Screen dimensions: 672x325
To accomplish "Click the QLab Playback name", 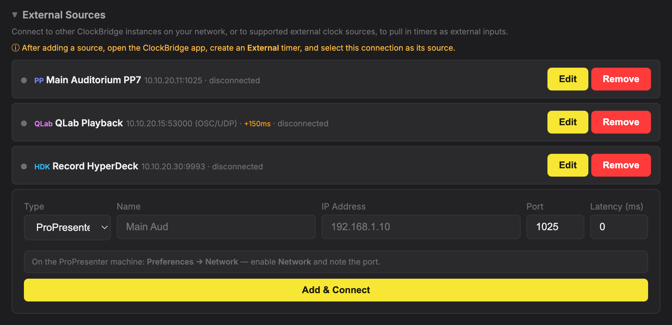I will 89,123.
